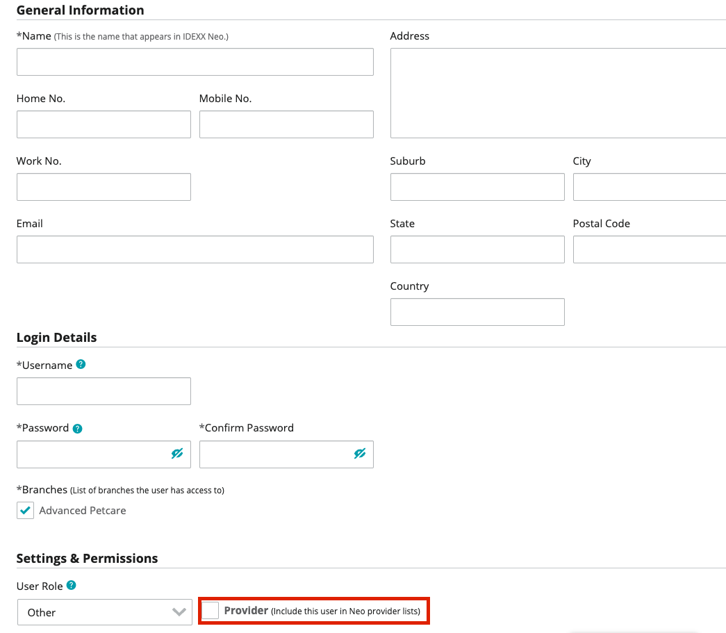Click the User Role help icon

point(71,586)
